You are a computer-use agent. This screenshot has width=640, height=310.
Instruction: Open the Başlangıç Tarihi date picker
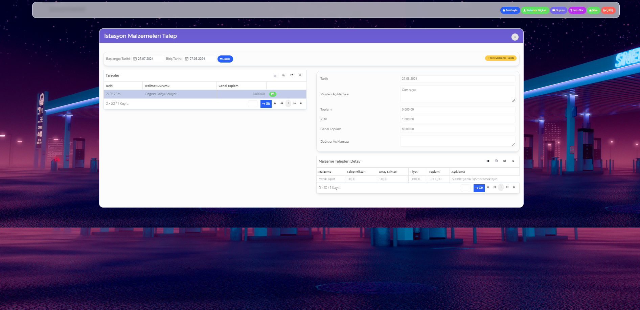pos(135,59)
